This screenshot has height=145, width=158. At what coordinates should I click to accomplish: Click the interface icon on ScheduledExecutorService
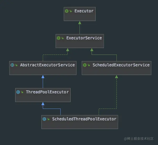85,65
